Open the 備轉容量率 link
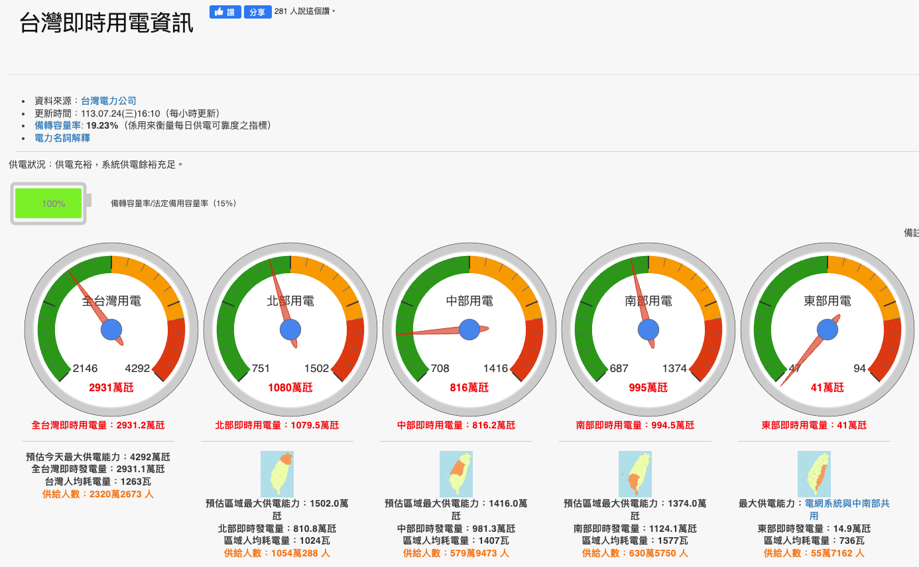Screen dimensions: 919x567 click(58, 125)
